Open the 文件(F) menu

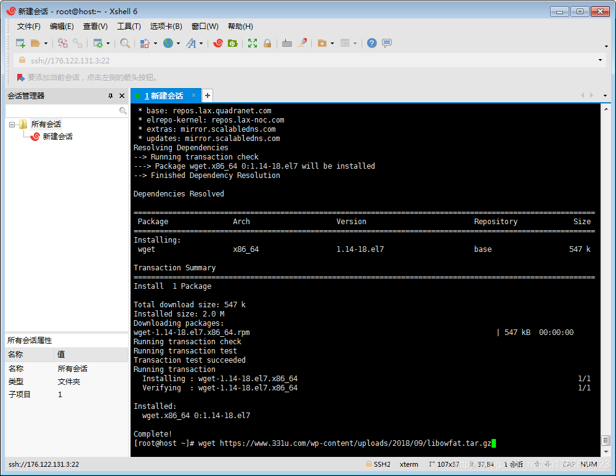(x=29, y=26)
